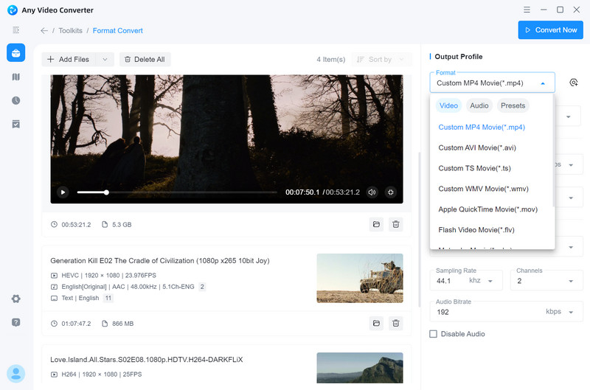Expand the Add Files dropdown arrow
Screen dimensions: 590x390
pos(105,59)
